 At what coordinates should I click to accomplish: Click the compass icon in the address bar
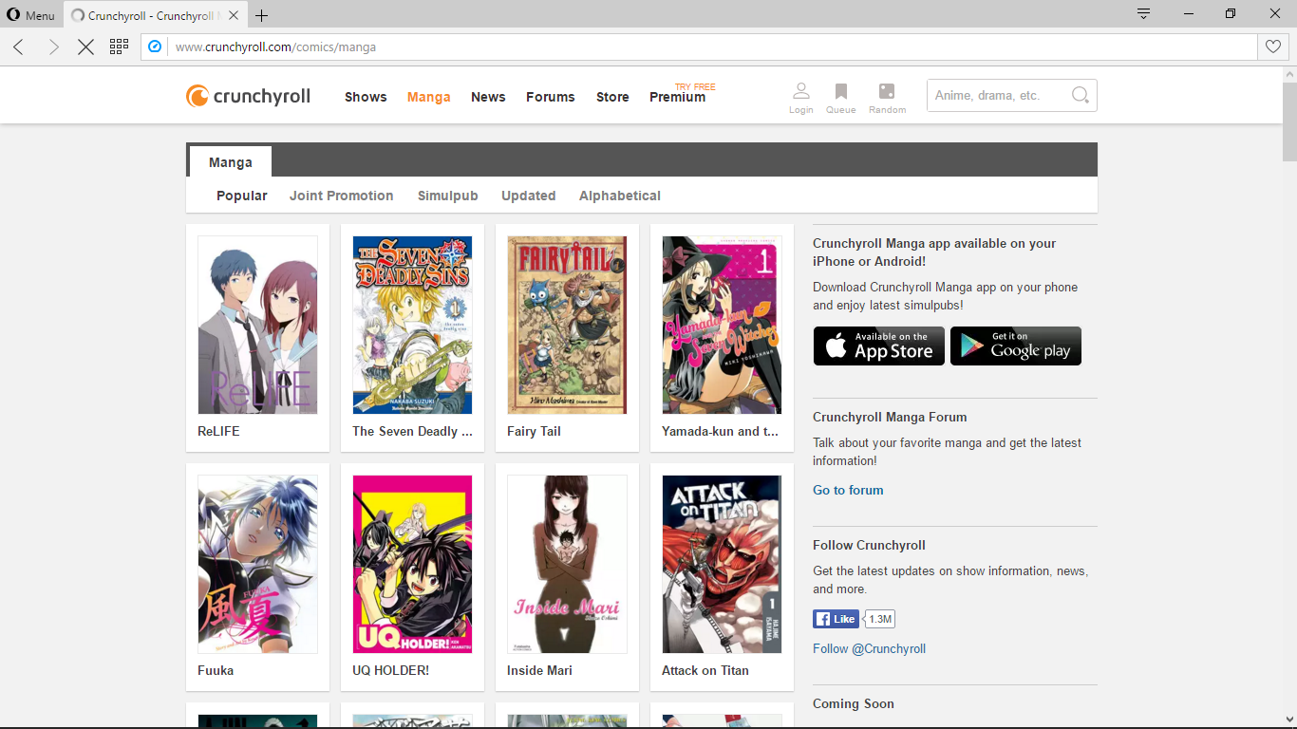(156, 47)
